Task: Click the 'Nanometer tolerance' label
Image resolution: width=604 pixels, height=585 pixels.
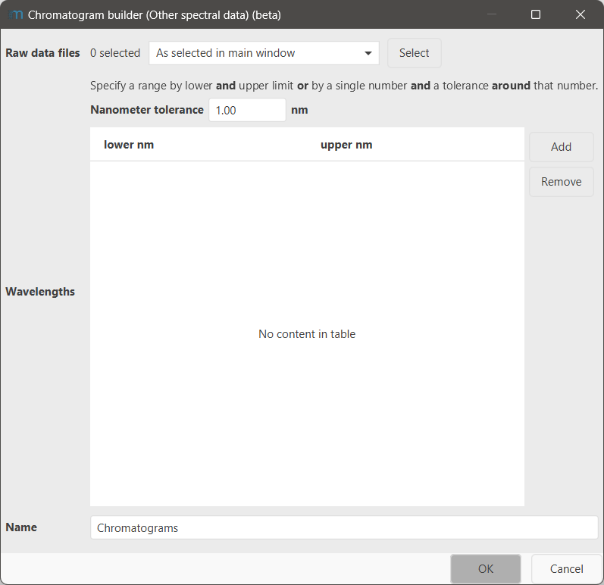Action: [x=147, y=110]
